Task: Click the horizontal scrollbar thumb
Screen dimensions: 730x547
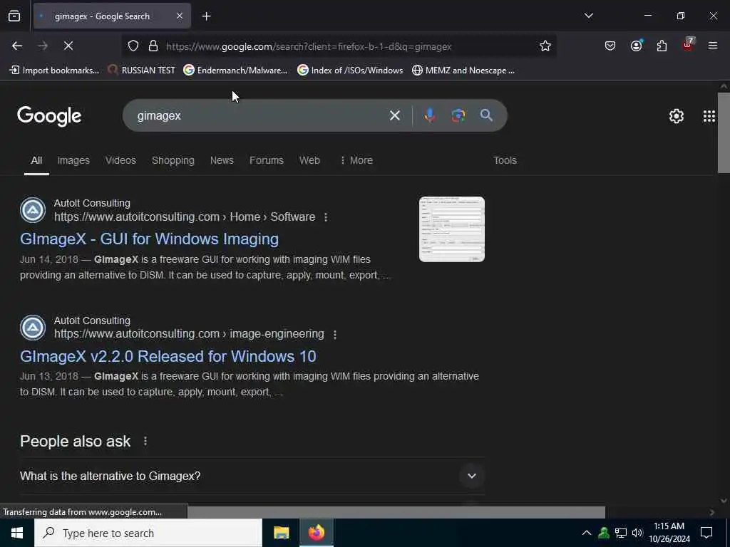Action: (396, 512)
